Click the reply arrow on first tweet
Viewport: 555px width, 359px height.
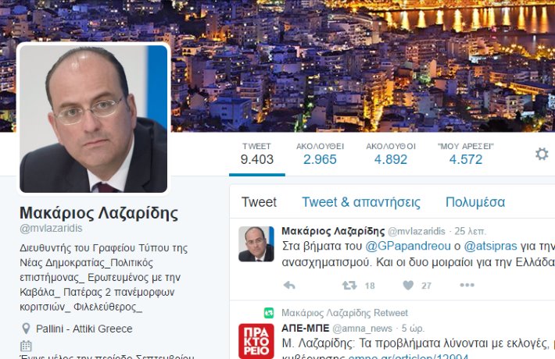(289, 285)
